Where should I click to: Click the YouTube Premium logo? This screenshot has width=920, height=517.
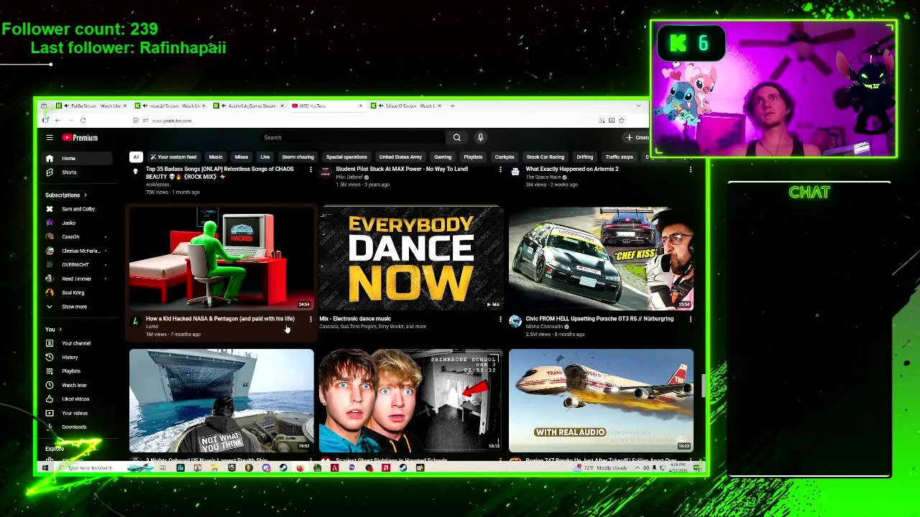coord(80,137)
